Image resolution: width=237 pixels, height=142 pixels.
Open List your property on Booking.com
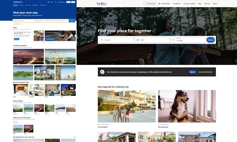coord(62,2)
